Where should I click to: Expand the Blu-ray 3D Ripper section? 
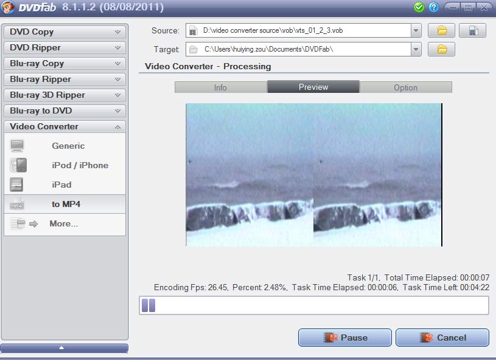pos(65,95)
